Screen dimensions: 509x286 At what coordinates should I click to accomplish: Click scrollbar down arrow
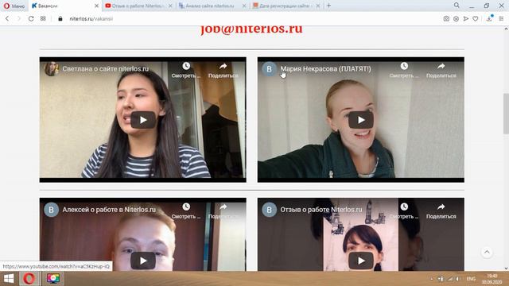pyautogui.click(x=506, y=269)
